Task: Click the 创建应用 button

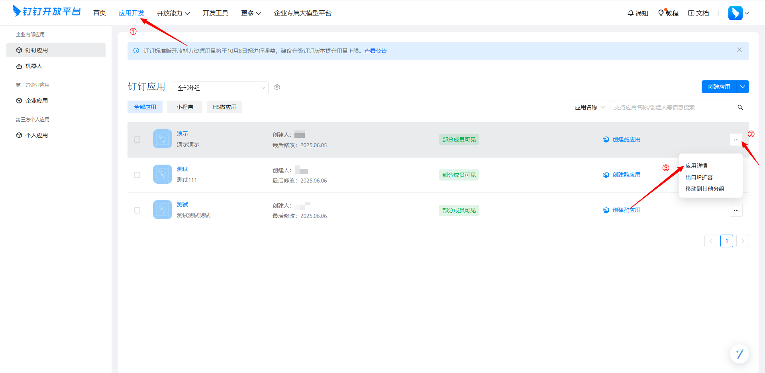Action: (719, 87)
